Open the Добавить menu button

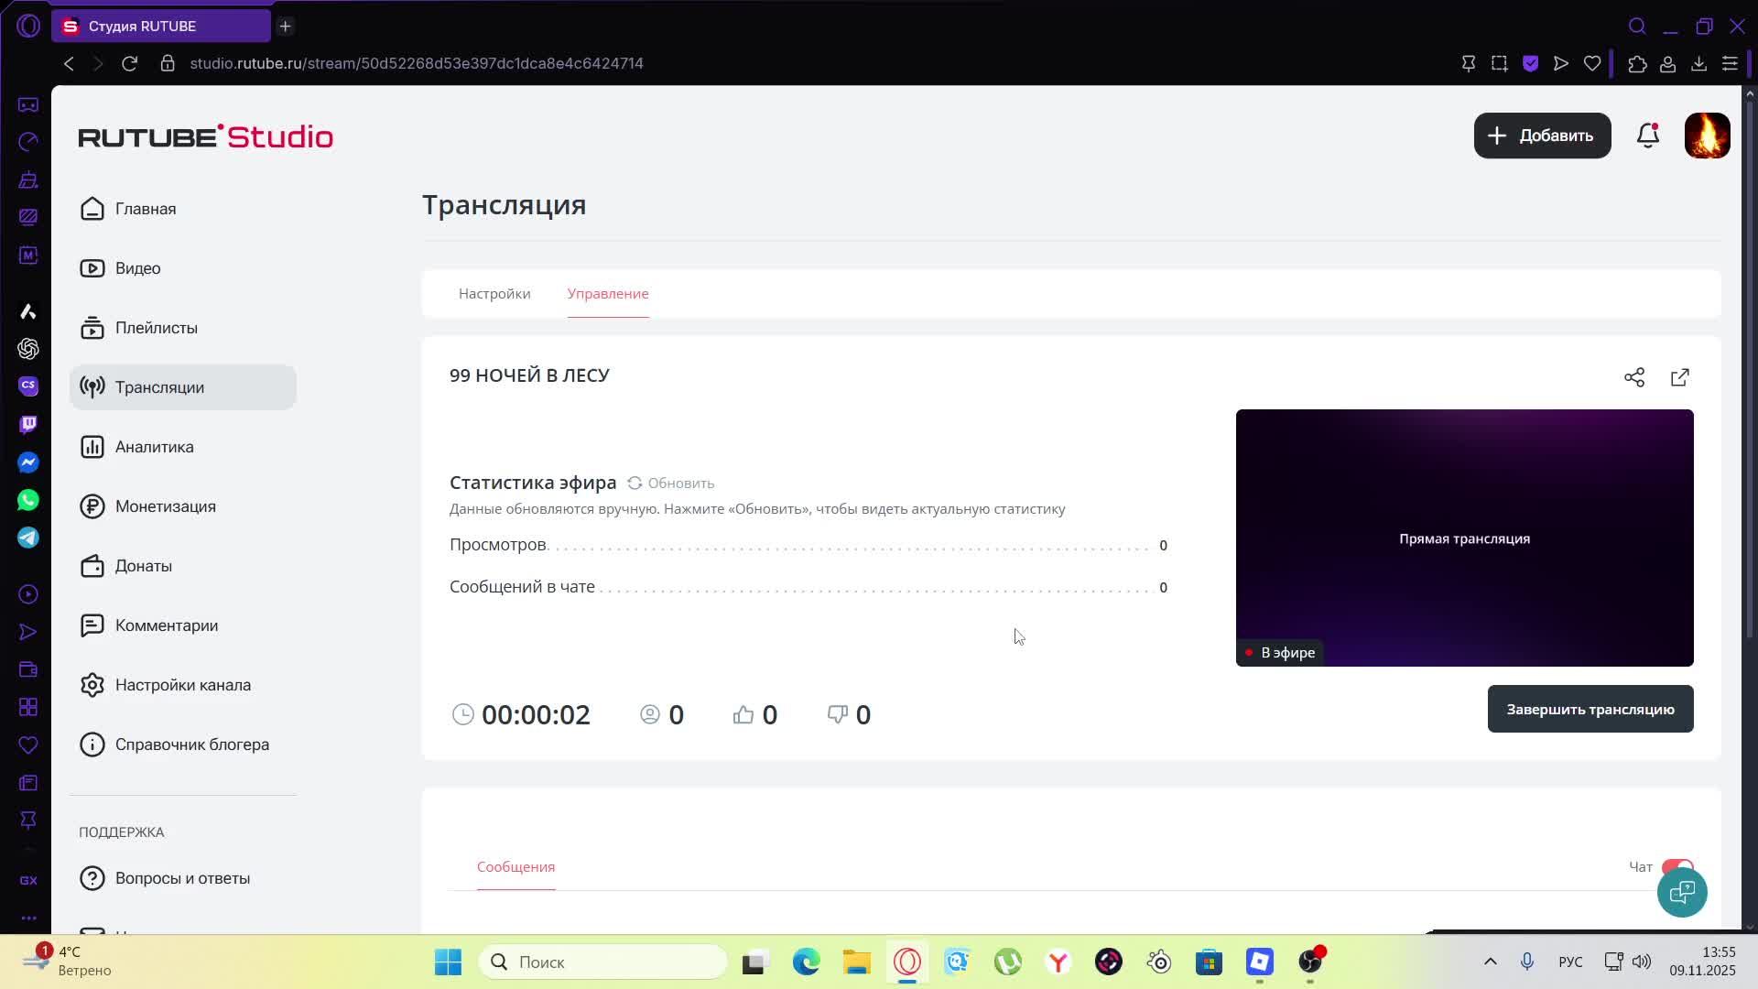(x=1542, y=136)
